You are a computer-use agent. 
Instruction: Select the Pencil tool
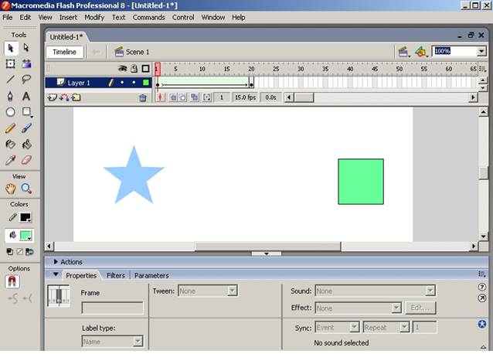[x=11, y=128]
